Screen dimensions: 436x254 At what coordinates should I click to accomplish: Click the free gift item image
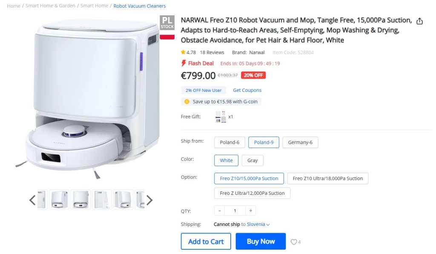pyautogui.click(x=221, y=117)
